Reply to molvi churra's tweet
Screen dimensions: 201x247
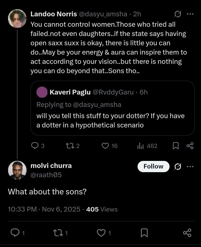coord(14,233)
